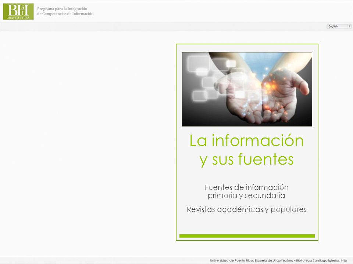Click the gray toolbar strip beside the language selector
The width and height of the screenshot is (353, 264).
pos(163,26)
